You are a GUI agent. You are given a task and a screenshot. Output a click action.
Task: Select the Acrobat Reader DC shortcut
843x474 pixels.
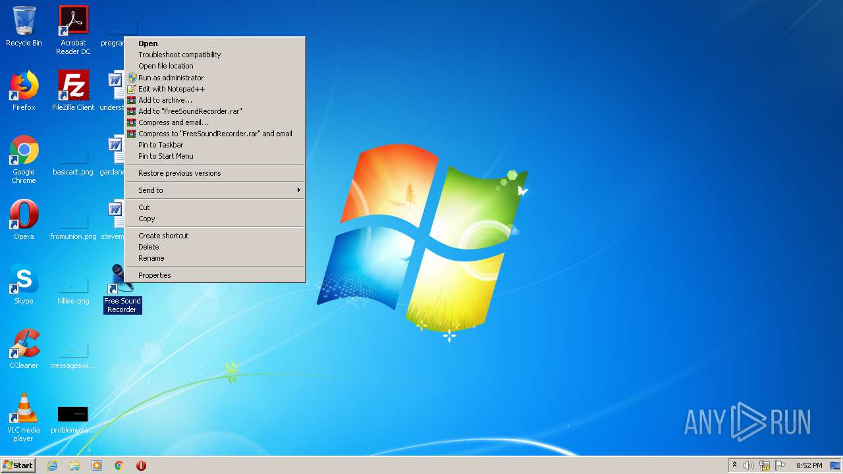[x=73, y=30]
